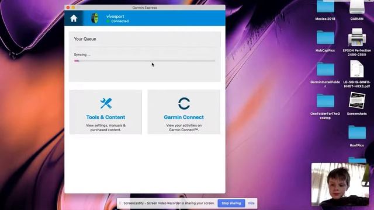374x210 pixels.
Task: Open the Tools & Content link
Action: tap(106, 117)
